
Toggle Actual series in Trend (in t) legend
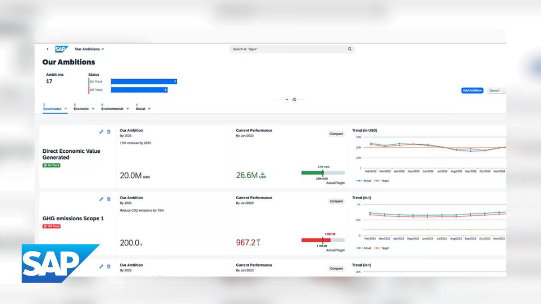point(364,248)
